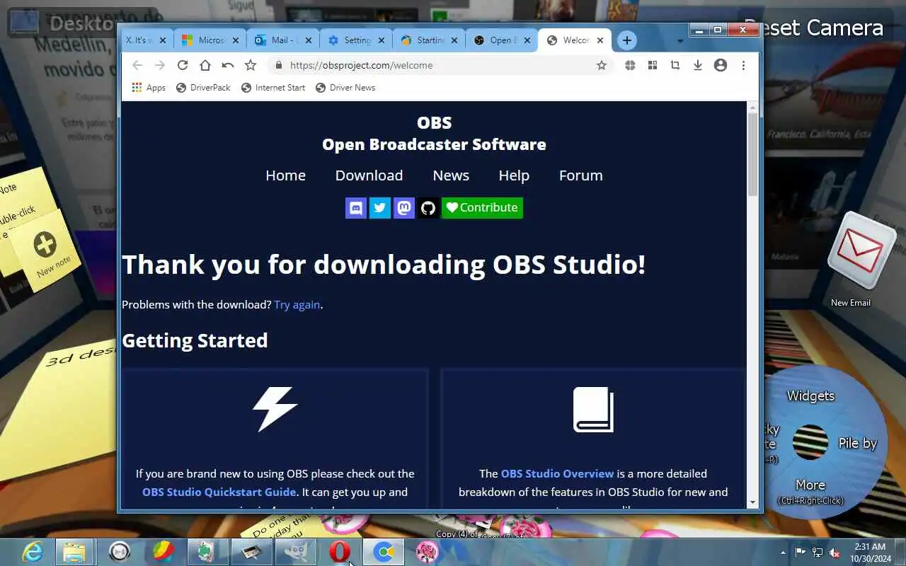Click the crop screenshot toolbar icon
This screenshot has height=566, width=906.
pyautogui.click(x=675, y=65)
